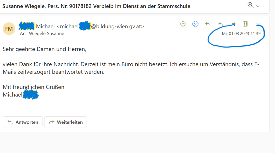This screenshot has width=275, height=153.
Task: Click the zoom magnifier icon
Action: tap(251, 5)
